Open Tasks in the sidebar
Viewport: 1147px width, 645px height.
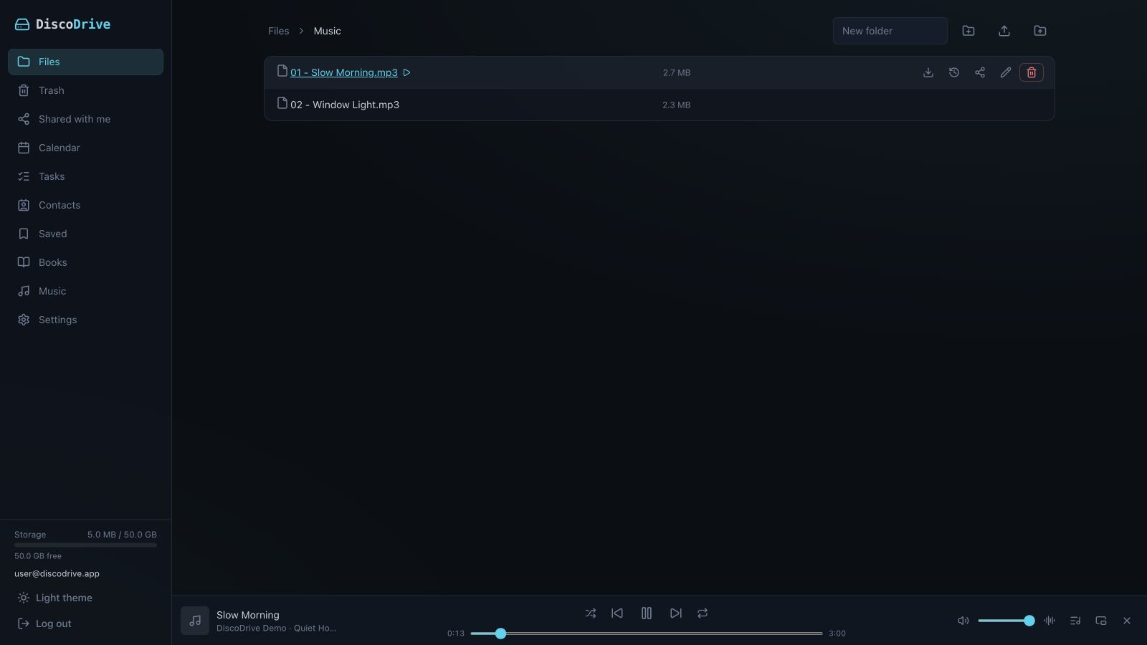pos(85,176)
